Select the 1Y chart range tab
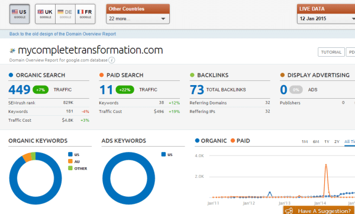This screenshot has width=355, height=214. tap(327, 142)
